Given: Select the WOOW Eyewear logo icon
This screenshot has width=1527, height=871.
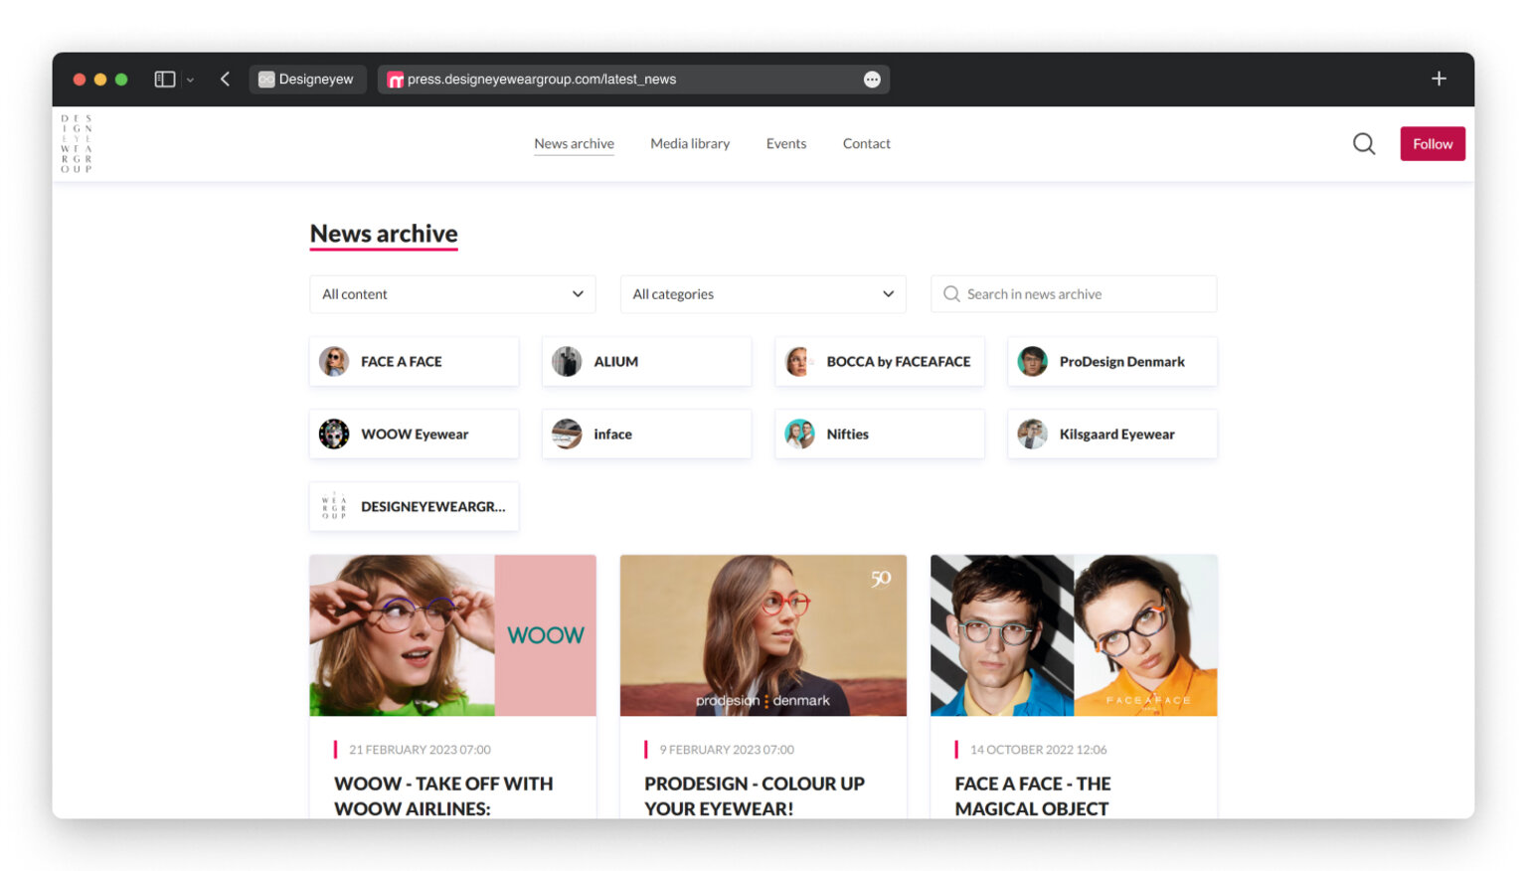Looking at the screenshot, I should (x=334, y=434).
